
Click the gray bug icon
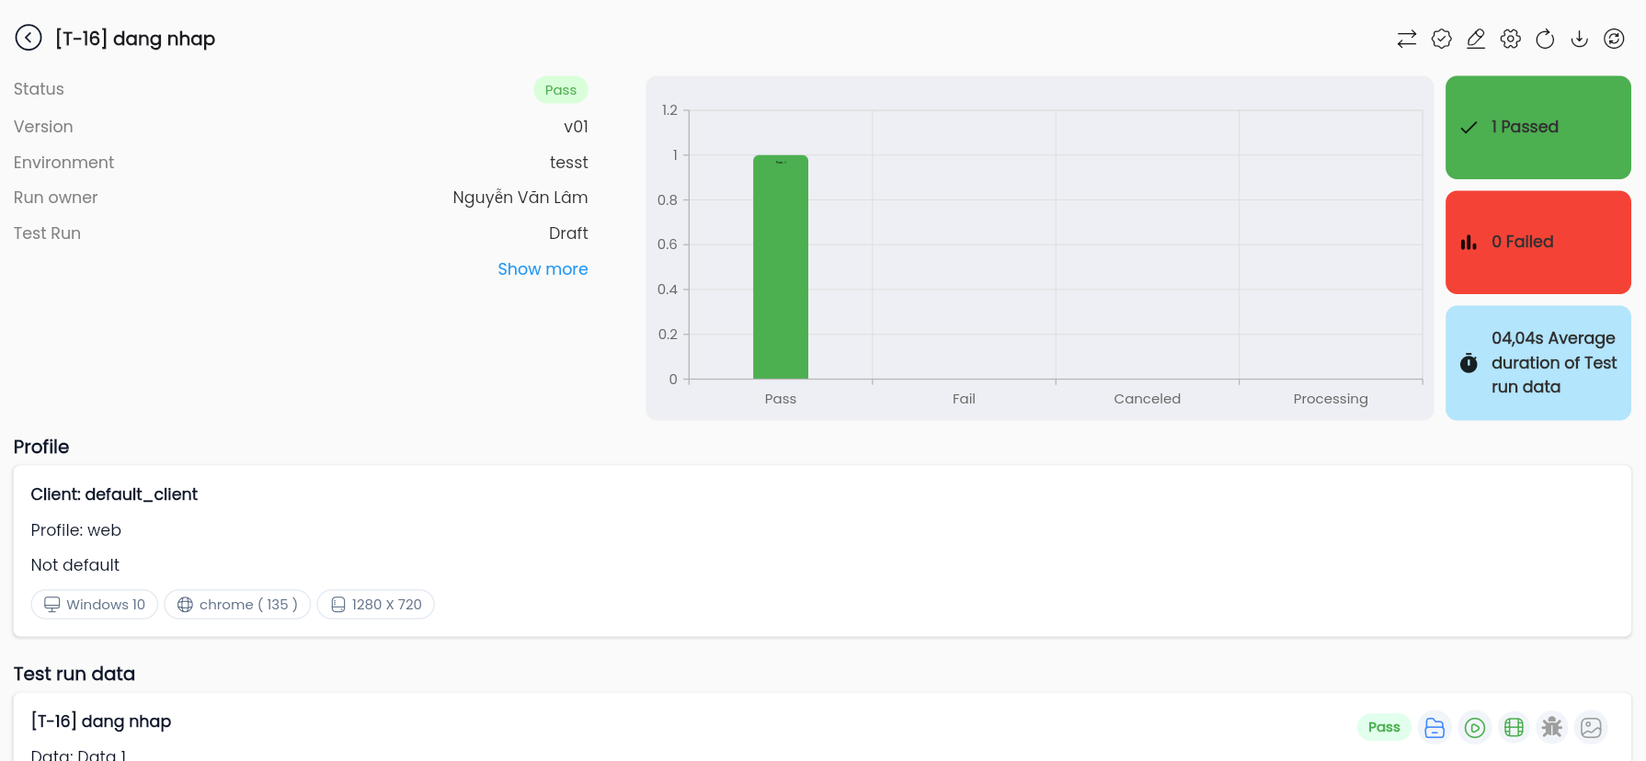click(1552, 728)
